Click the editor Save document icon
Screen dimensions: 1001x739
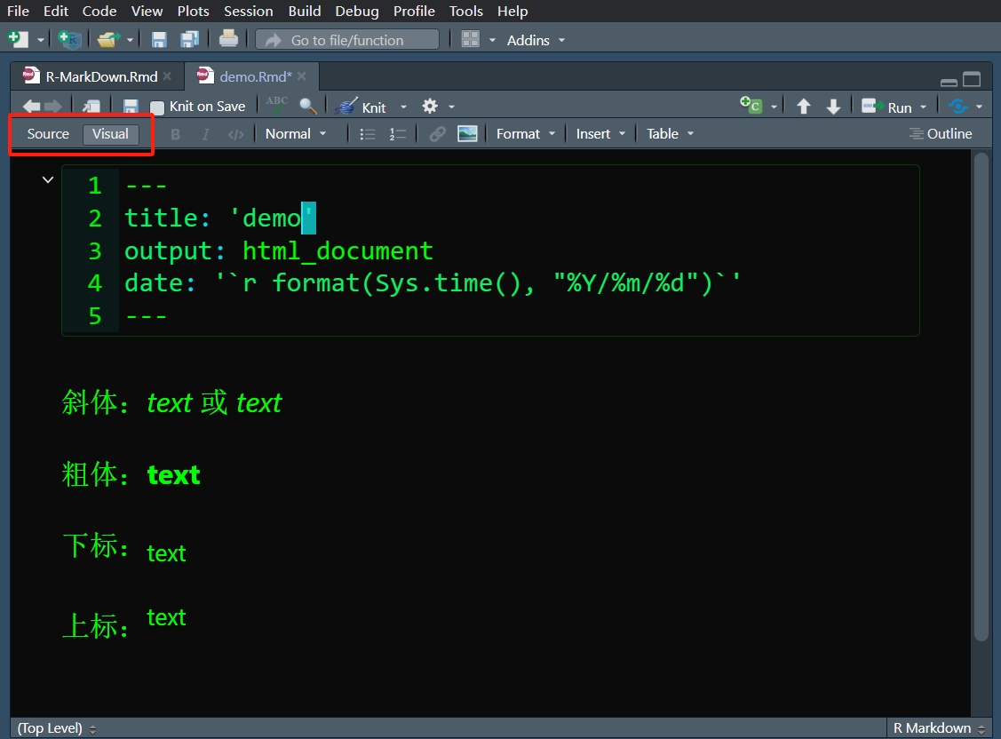coord(131,107)
